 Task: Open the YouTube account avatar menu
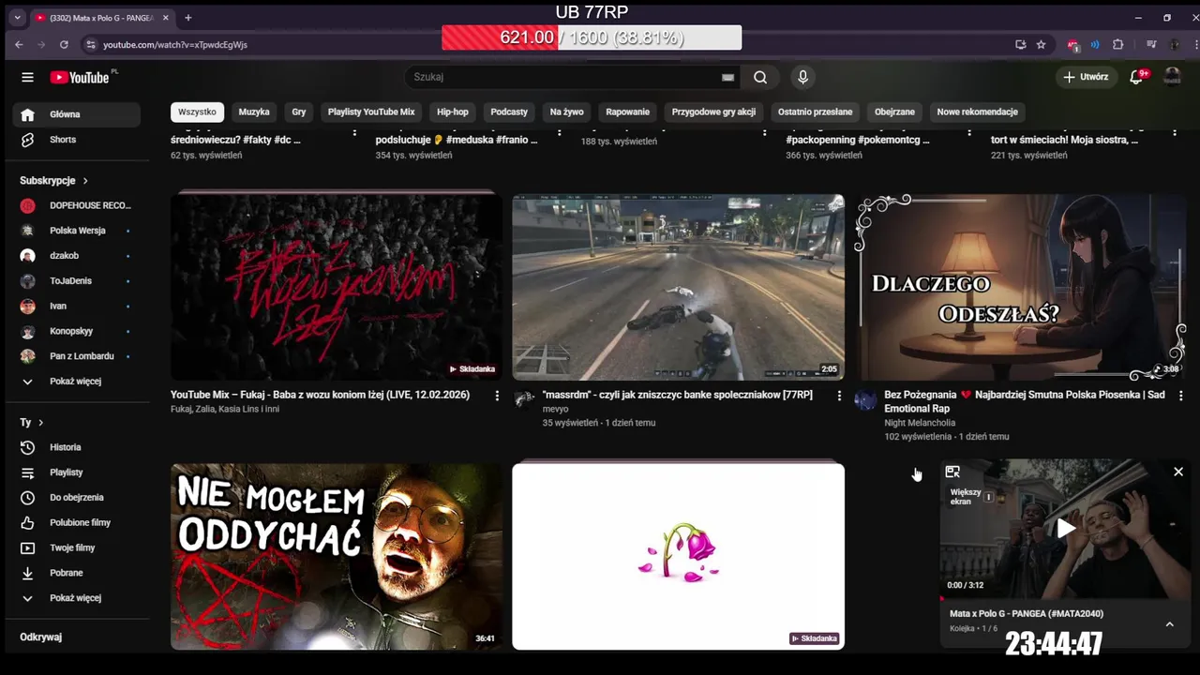click(x=1172, y=77)
